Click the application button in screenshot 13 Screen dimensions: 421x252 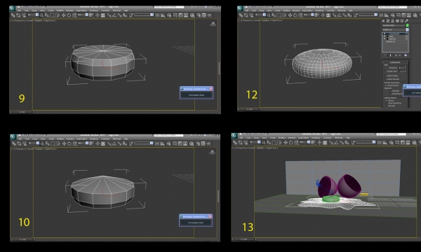tap(234, 136)
